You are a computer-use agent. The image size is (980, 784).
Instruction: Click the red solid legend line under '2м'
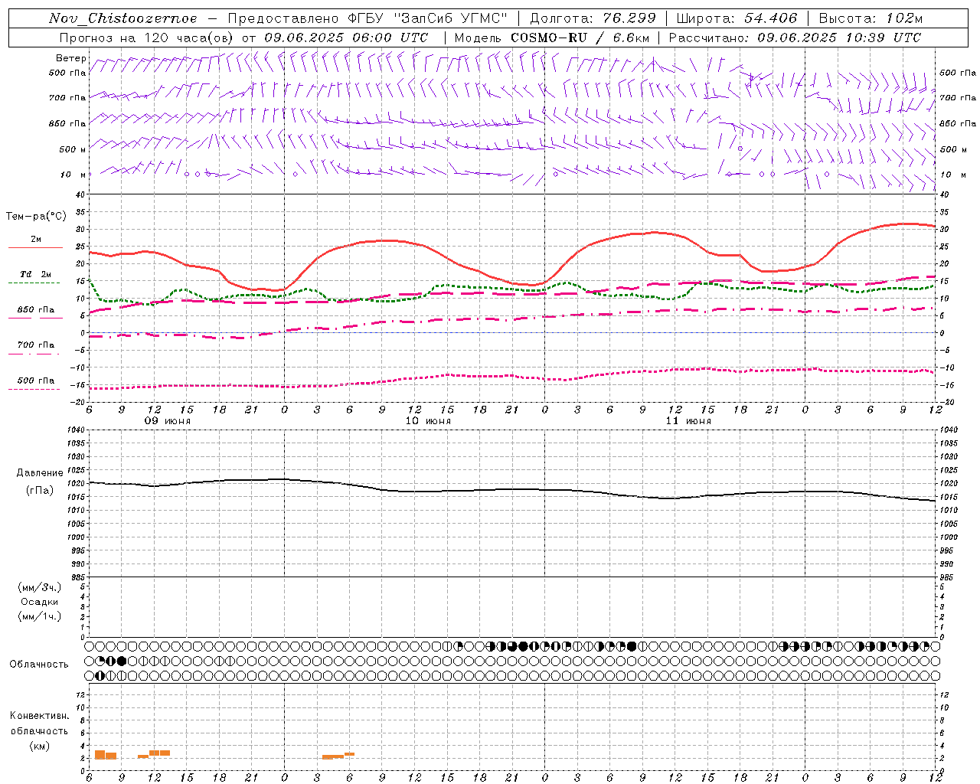tap(35, 247)
